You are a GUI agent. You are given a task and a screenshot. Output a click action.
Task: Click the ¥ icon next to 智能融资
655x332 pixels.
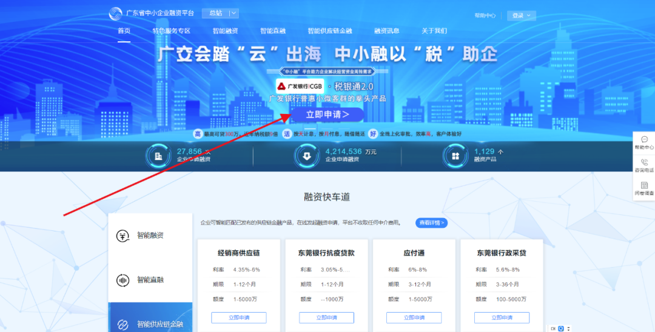pos(123,236)
